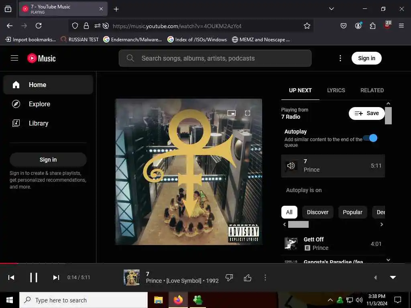The width and height of the screenshot is (411, 308).
Task: Show hidden system tray icons
Action: [330, 300]
